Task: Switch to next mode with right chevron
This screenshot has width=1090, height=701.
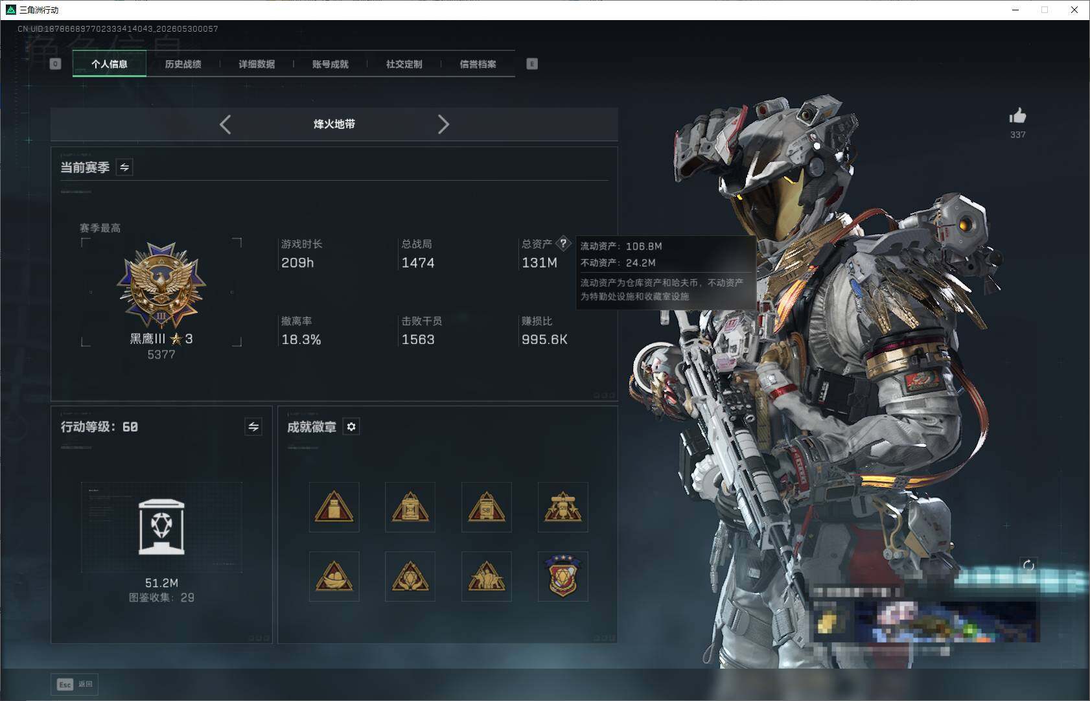Action: [x=443, y=124]
